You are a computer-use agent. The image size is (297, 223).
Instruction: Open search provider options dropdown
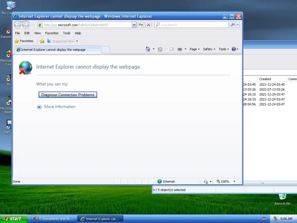pyautogui.click(x=238, y=25)
